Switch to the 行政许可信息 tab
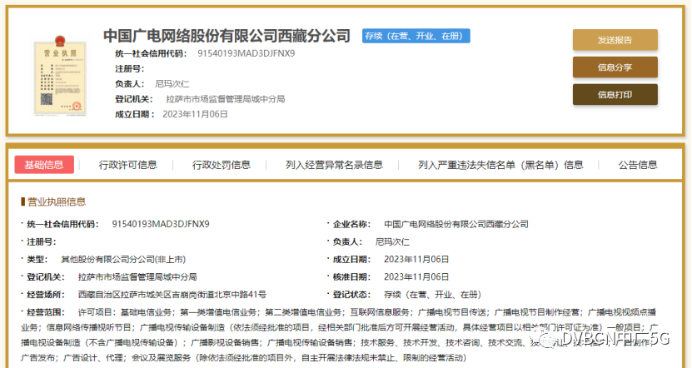 (128, 165)
